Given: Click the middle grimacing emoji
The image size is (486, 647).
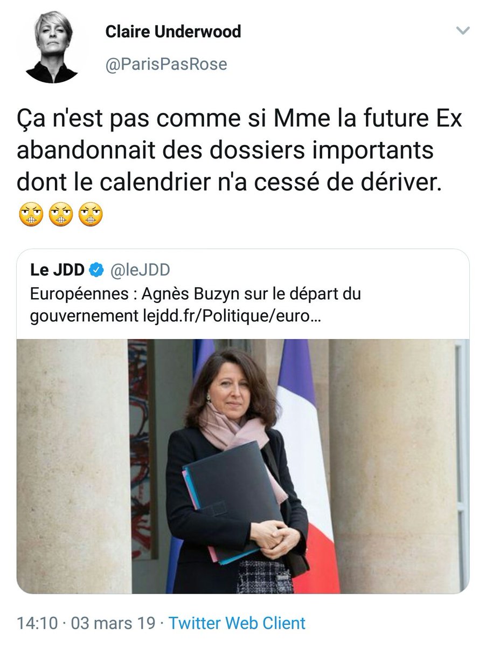Looking at the screenshot, I should pos(60,215).
